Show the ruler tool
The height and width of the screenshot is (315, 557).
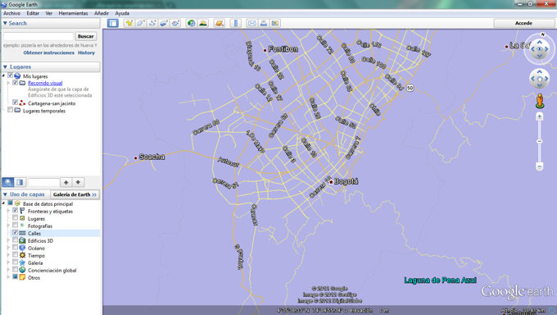[236, 23]
